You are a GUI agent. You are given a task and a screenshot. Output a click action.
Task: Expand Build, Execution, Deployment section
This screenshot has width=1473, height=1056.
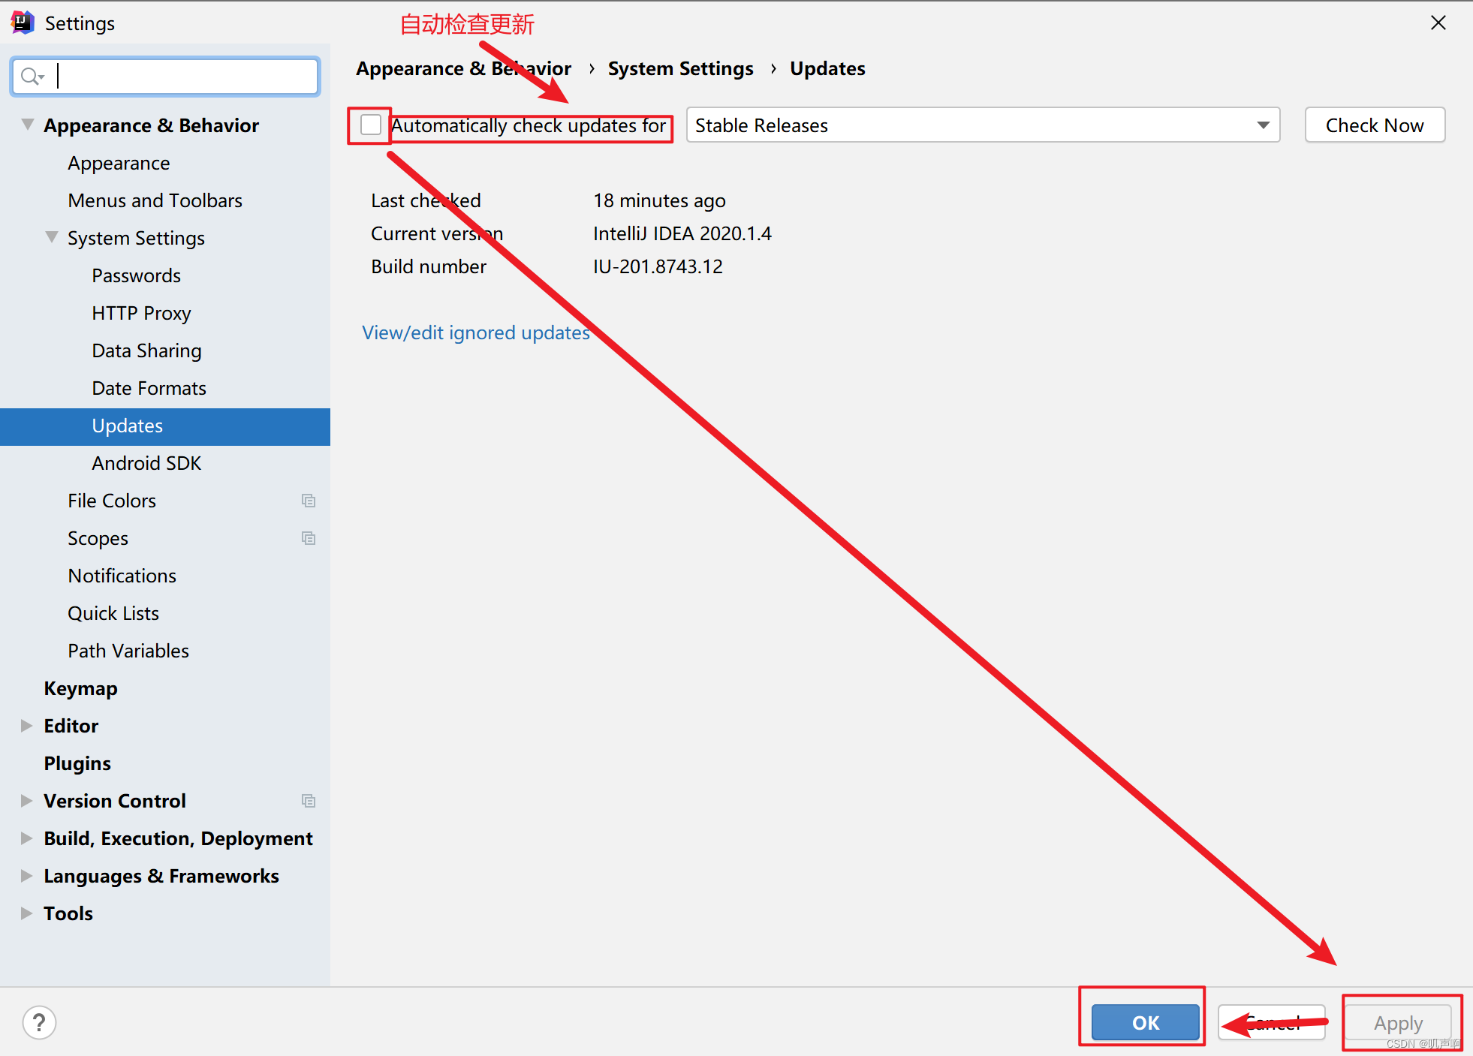pyautogui.click(x=26, y=838)
